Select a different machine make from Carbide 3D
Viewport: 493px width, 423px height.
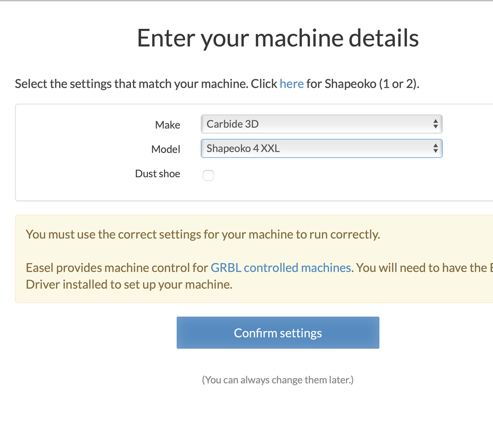(322, 124)
